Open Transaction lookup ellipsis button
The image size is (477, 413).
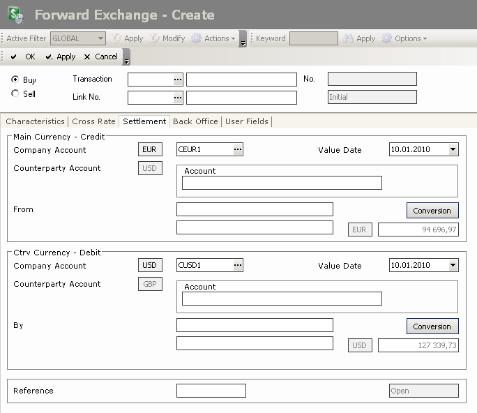(x=178, y=80)
